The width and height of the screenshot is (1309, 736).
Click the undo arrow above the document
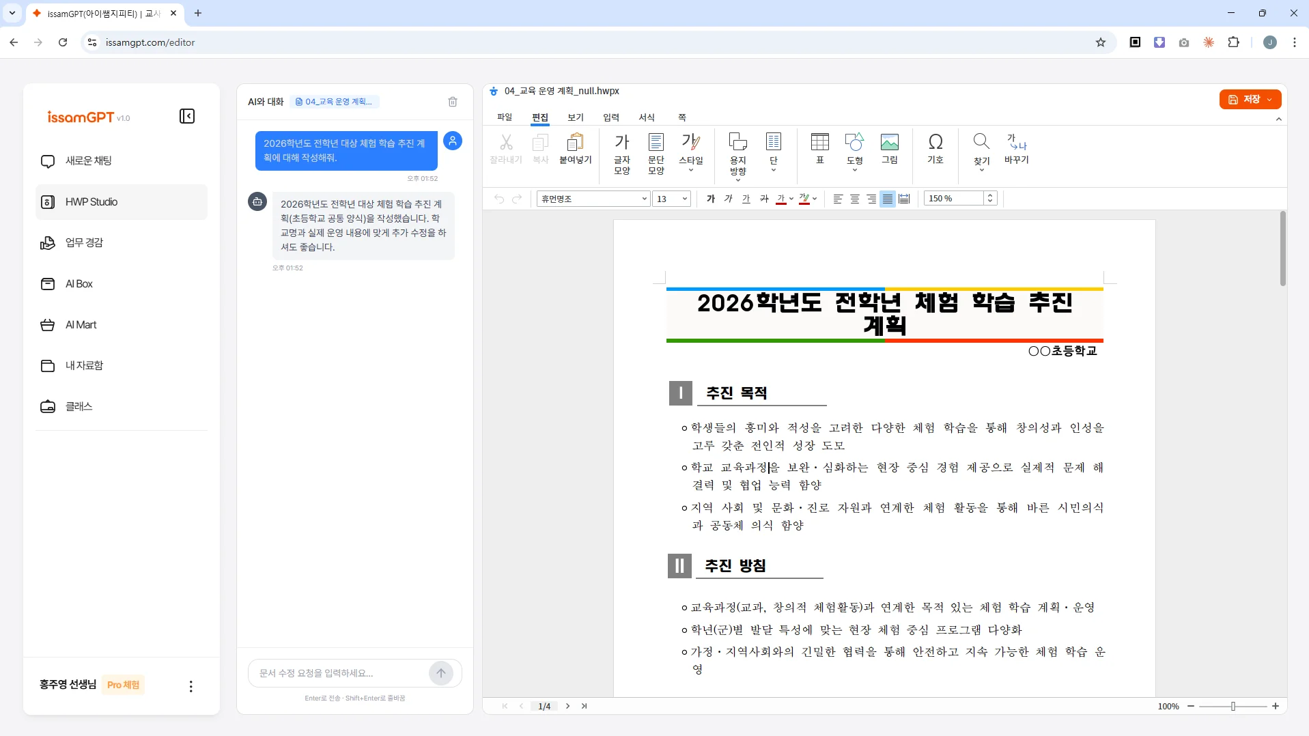click(x=499, y=198)
